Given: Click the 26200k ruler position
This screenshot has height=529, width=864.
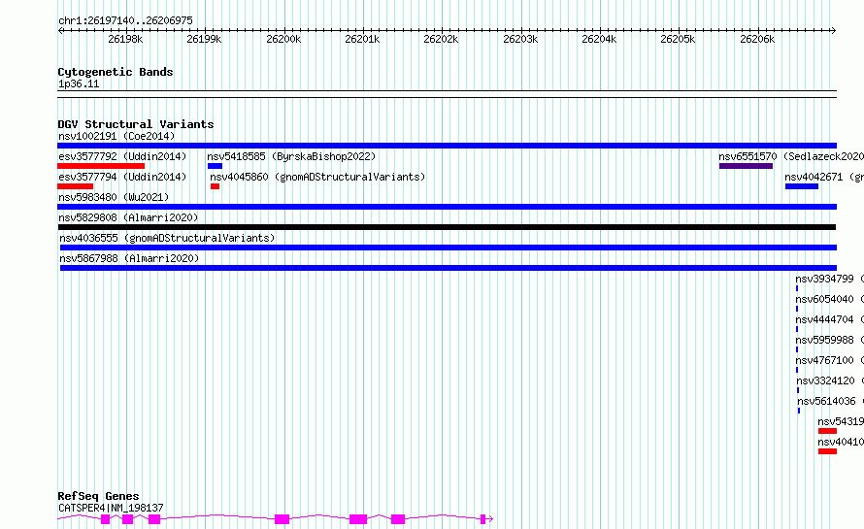Looking at the screenshot, I should [283, 39].
